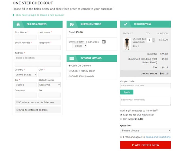Open the delivery time dropdown showing 00:00
The width and height of the screenshot is (184, 151).
tap(80, 46)
